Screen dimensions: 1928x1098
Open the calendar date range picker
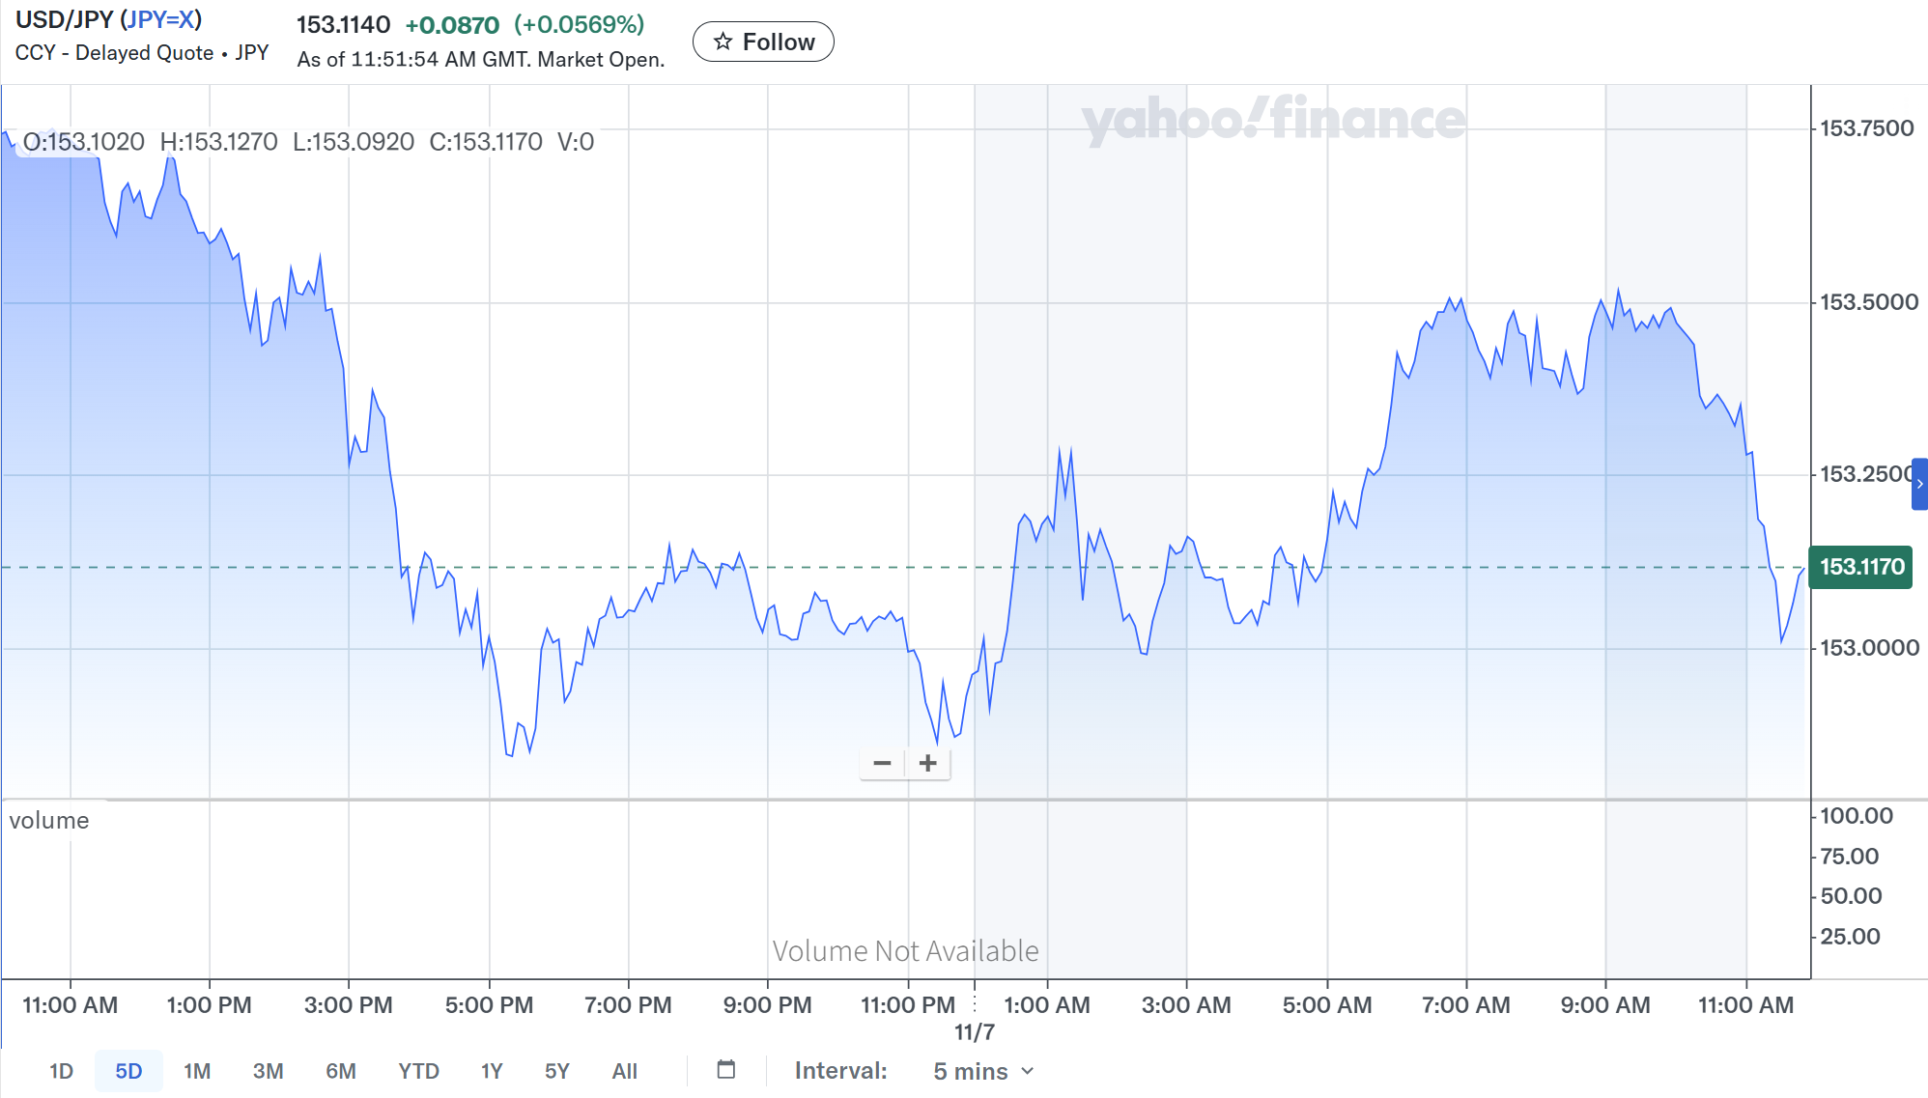(x=726, y=1070)
